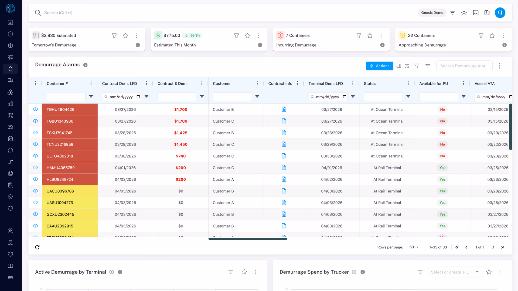Toggle eye icon for HLBU9249724 row
The image size is (518, 291).
[x=35, y=179]
